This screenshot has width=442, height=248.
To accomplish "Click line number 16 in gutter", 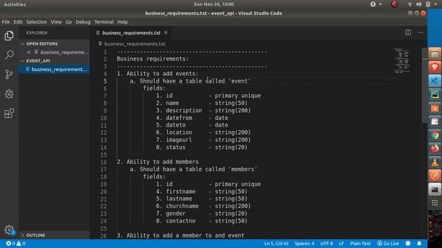I will pyautogui.click(x=104, y=163).
